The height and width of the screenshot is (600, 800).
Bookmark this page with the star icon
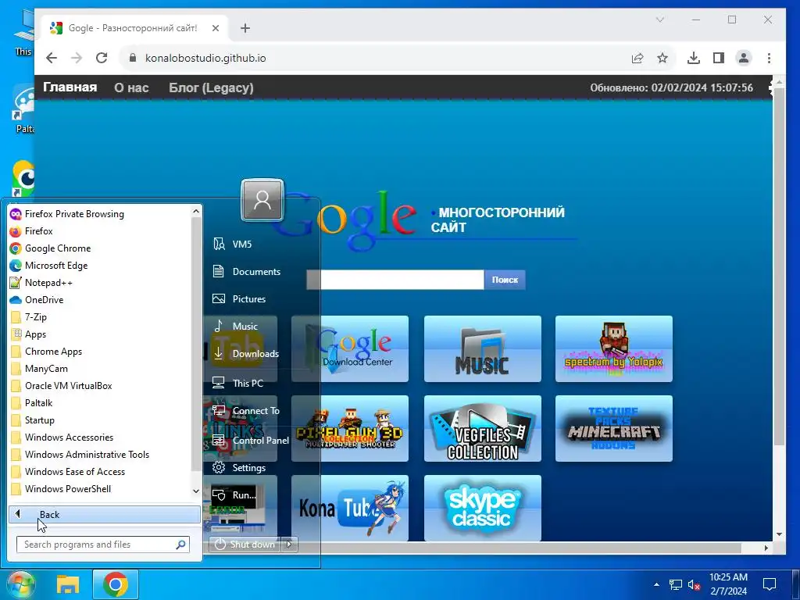pyautogui.click(x=662, y=58)
